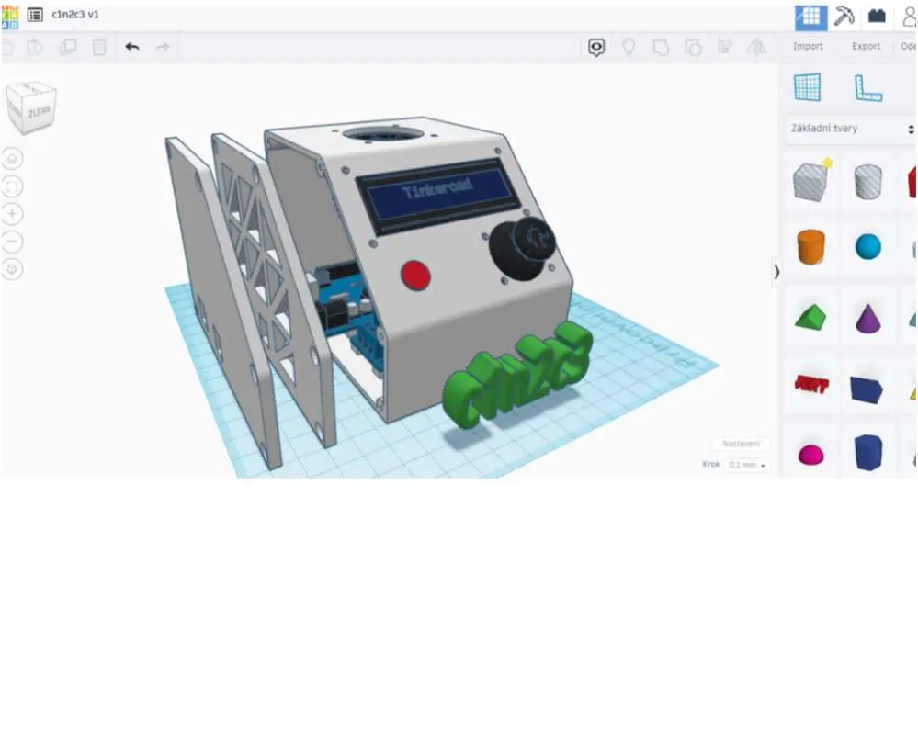918x744 pixels.
Task: Open the Blocks pickaxe mode
Action: click(x=844, y=17)
